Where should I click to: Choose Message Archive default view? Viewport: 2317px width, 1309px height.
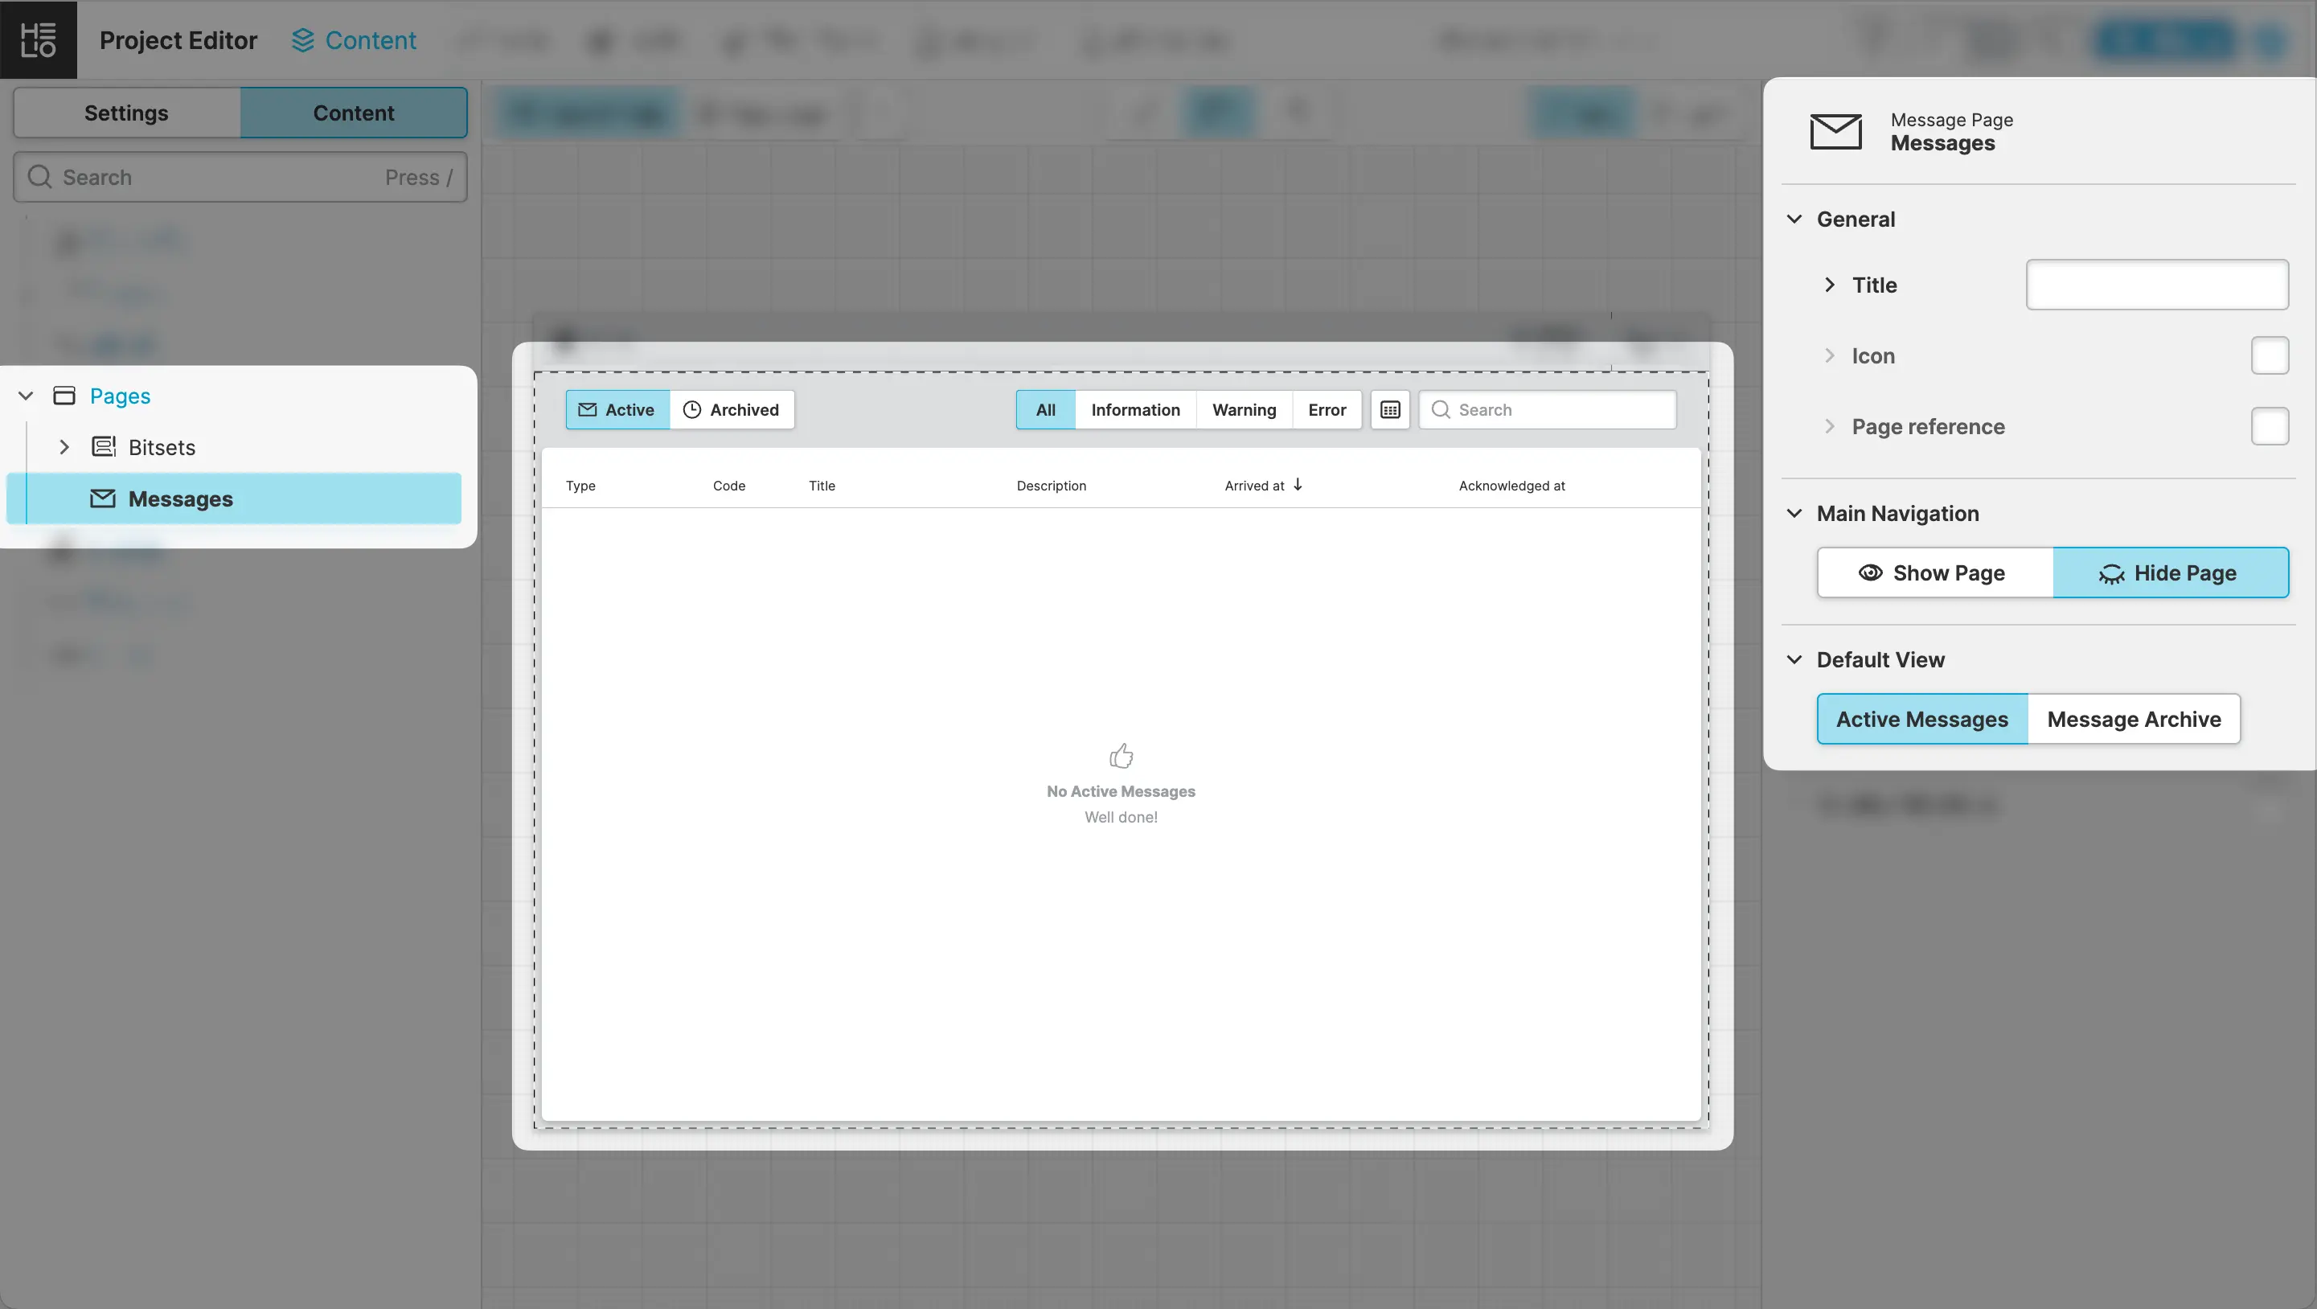click(2134, 720)
